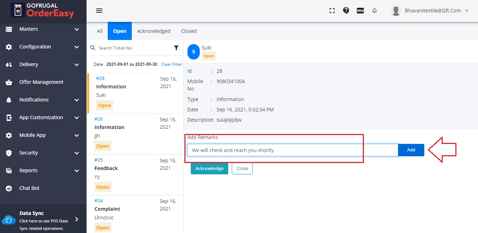Open the help question mark icon
Image resolution: width=478 pixels, height=233 pixels.
click(346, 11)
